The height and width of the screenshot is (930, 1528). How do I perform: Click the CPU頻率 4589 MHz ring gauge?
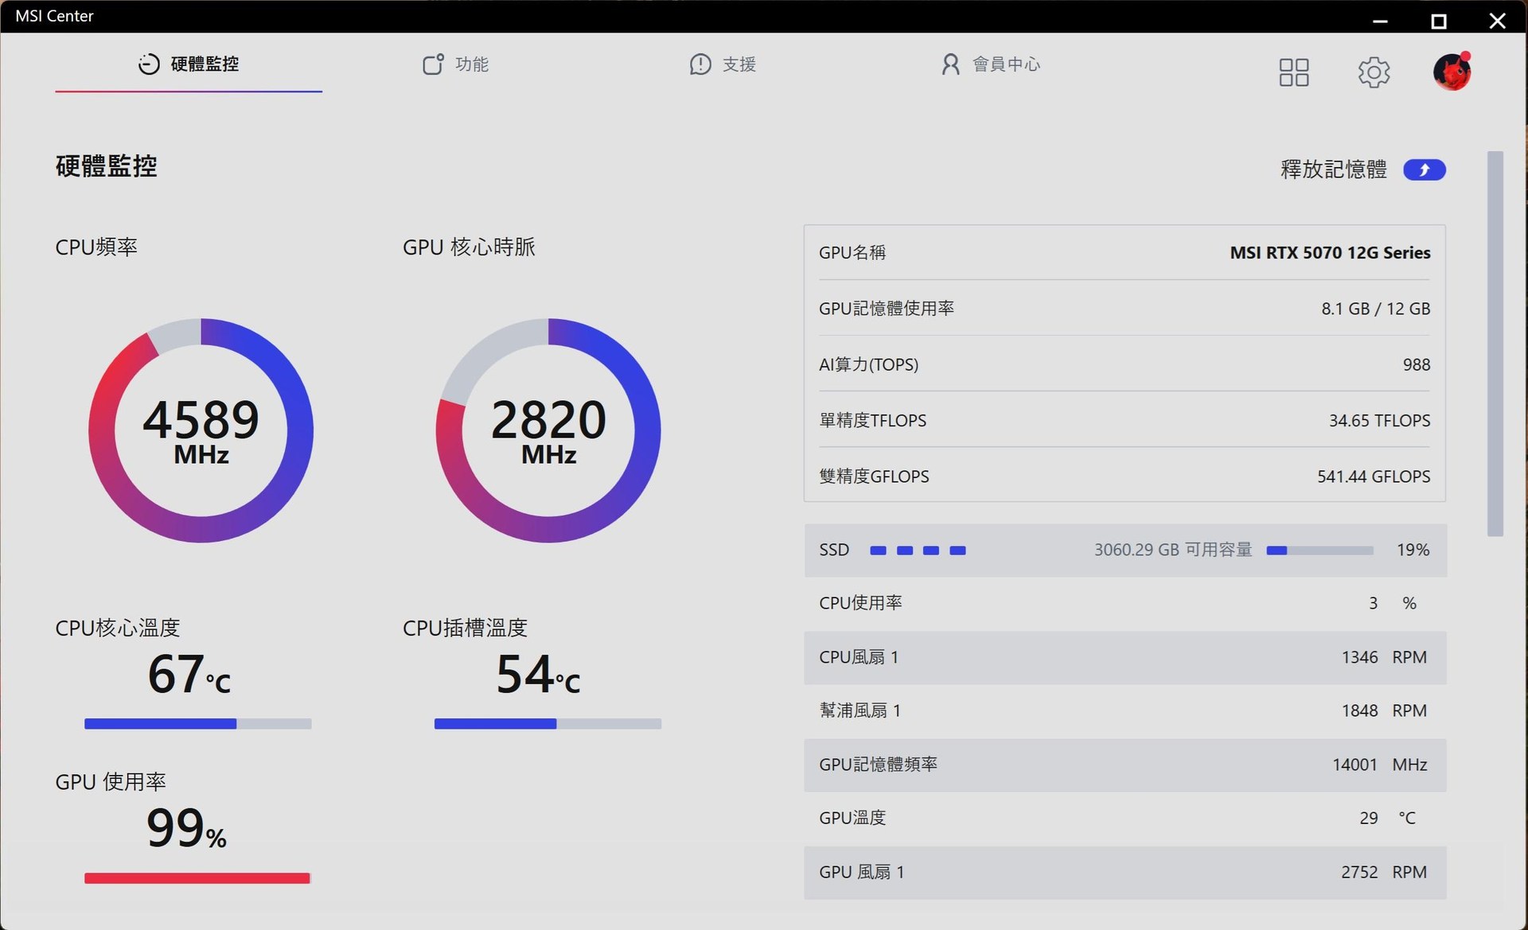click(201, 430)
